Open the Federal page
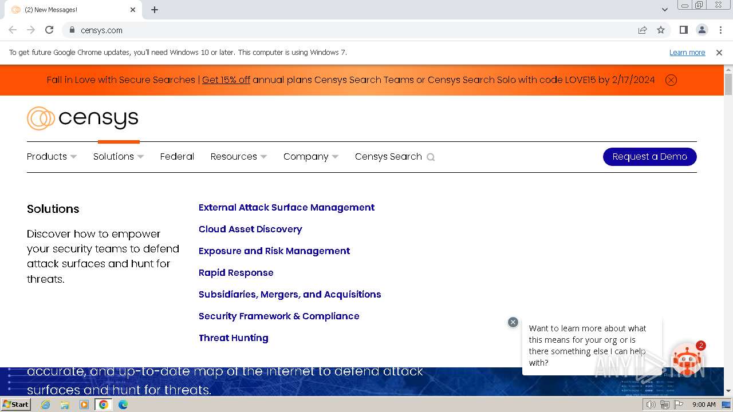The width and height of the screenshot is (733, 412). [177, 157]
